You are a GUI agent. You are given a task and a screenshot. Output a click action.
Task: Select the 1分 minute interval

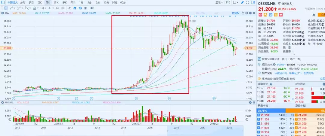pos(81,2)
